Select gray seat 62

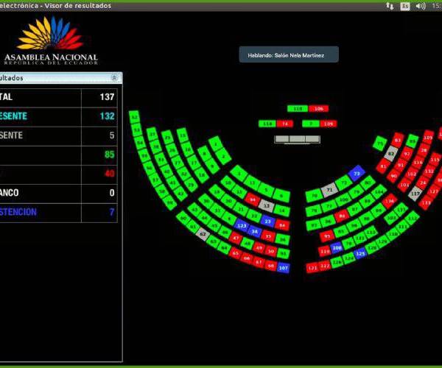click(x=203, y=234)
